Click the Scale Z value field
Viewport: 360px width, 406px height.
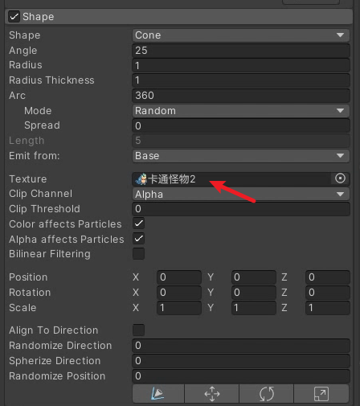(328, 308)
